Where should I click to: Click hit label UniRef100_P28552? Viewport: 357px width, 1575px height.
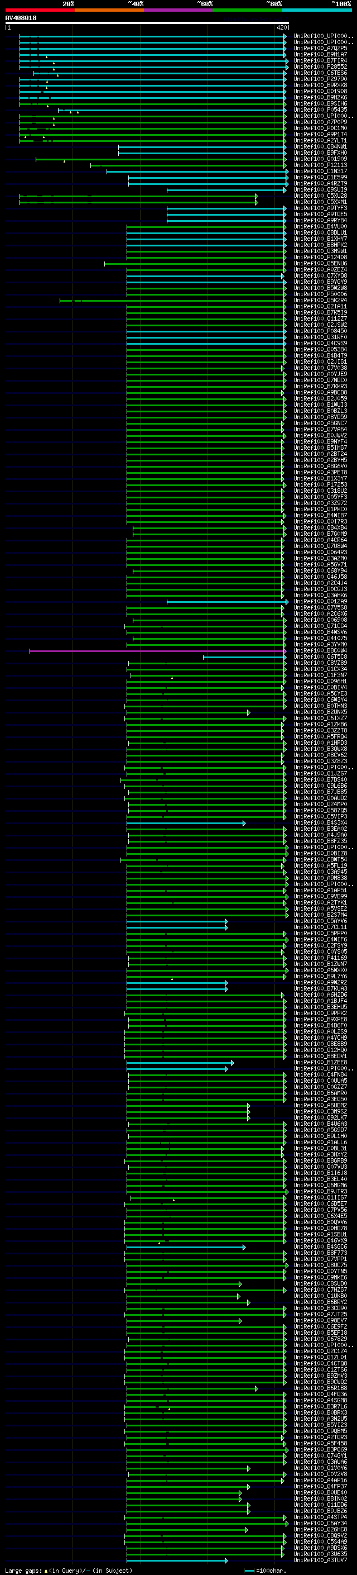pos(320,66)
